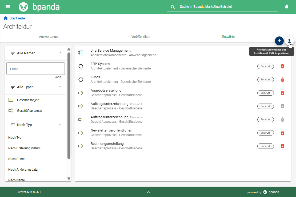Switch to the Auswertungen tab
296x197 pixels.
tap(49, 37)
